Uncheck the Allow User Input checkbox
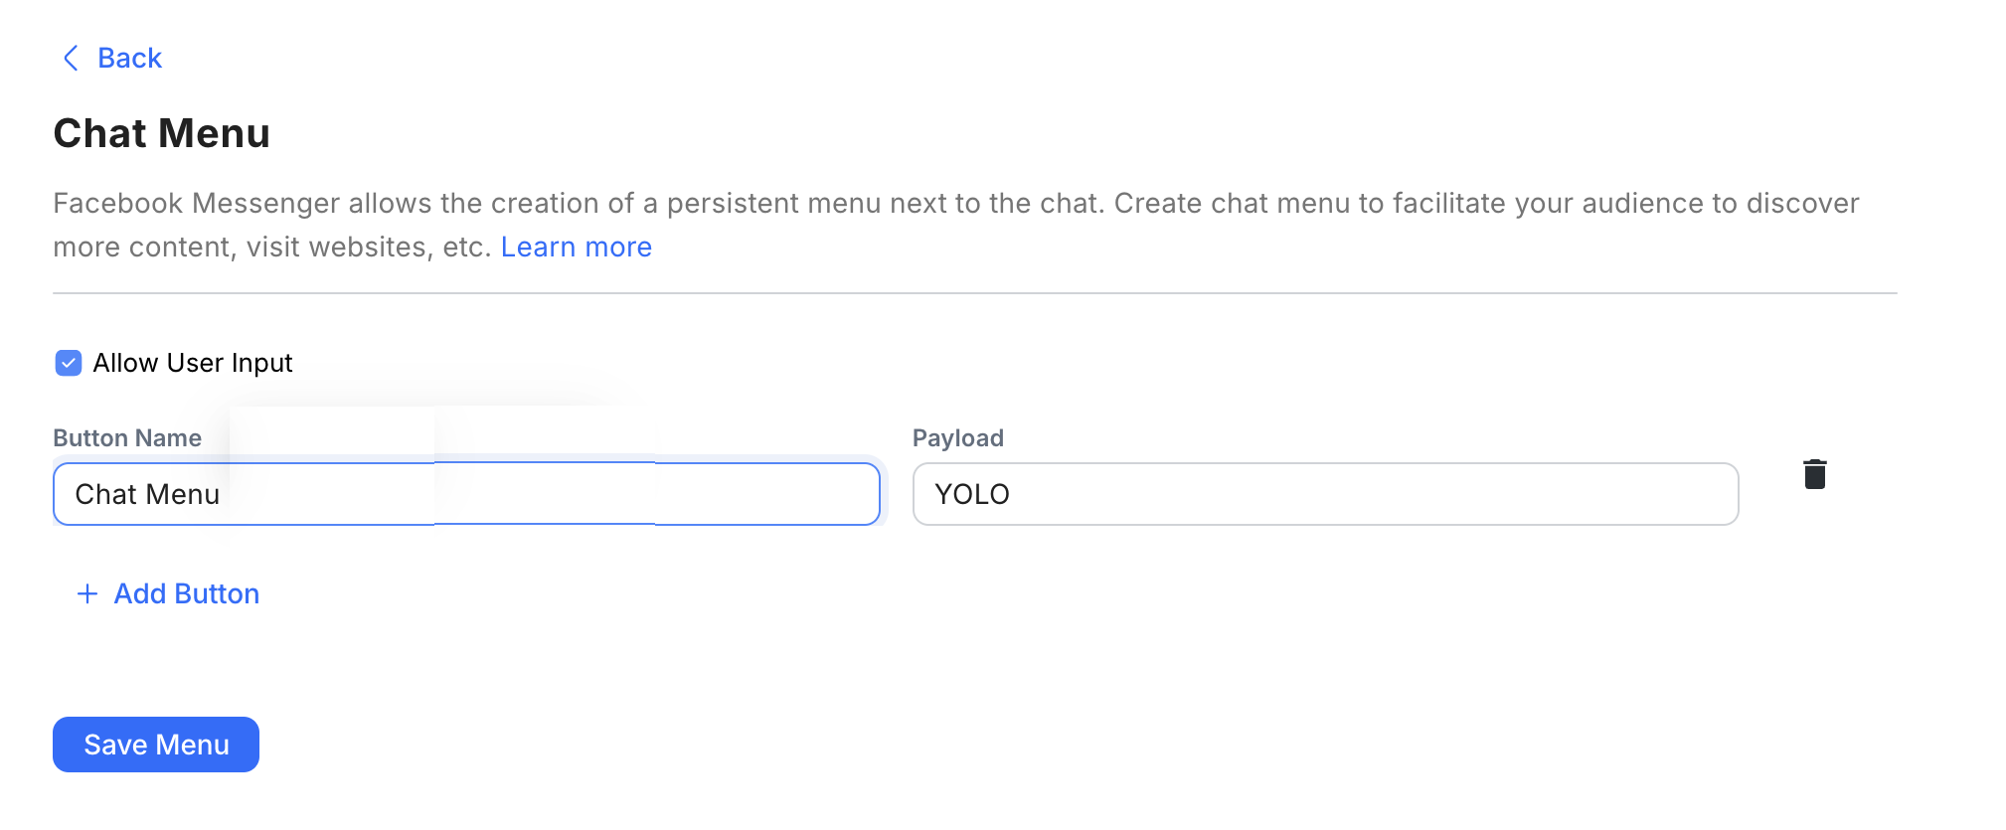The image size is (2006, 830). pos(69,363)
